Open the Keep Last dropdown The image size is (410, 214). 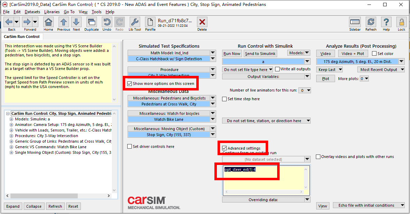329,70
